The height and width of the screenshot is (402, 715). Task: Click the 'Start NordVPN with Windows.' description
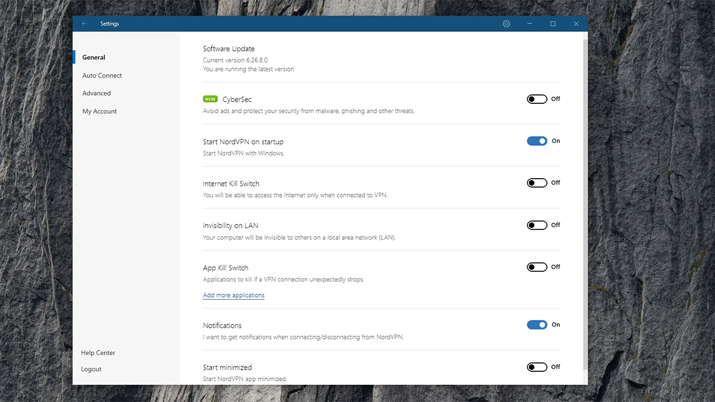pyautogui.click(x=244, y=154)
